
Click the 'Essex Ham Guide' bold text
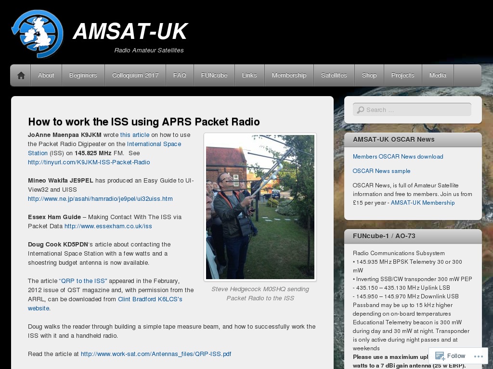[54, 217]
